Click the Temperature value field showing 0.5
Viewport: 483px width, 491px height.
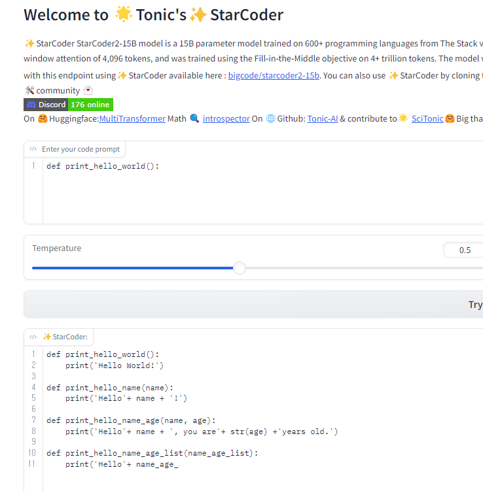(x=463, y=250)
